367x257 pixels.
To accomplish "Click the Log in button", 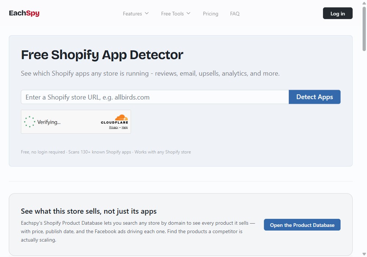I will [x=338, y=13].
